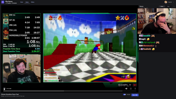Screen dimensions: 176x99
Task: Click the streamer webcam at the top right
Action: (157, 21)
